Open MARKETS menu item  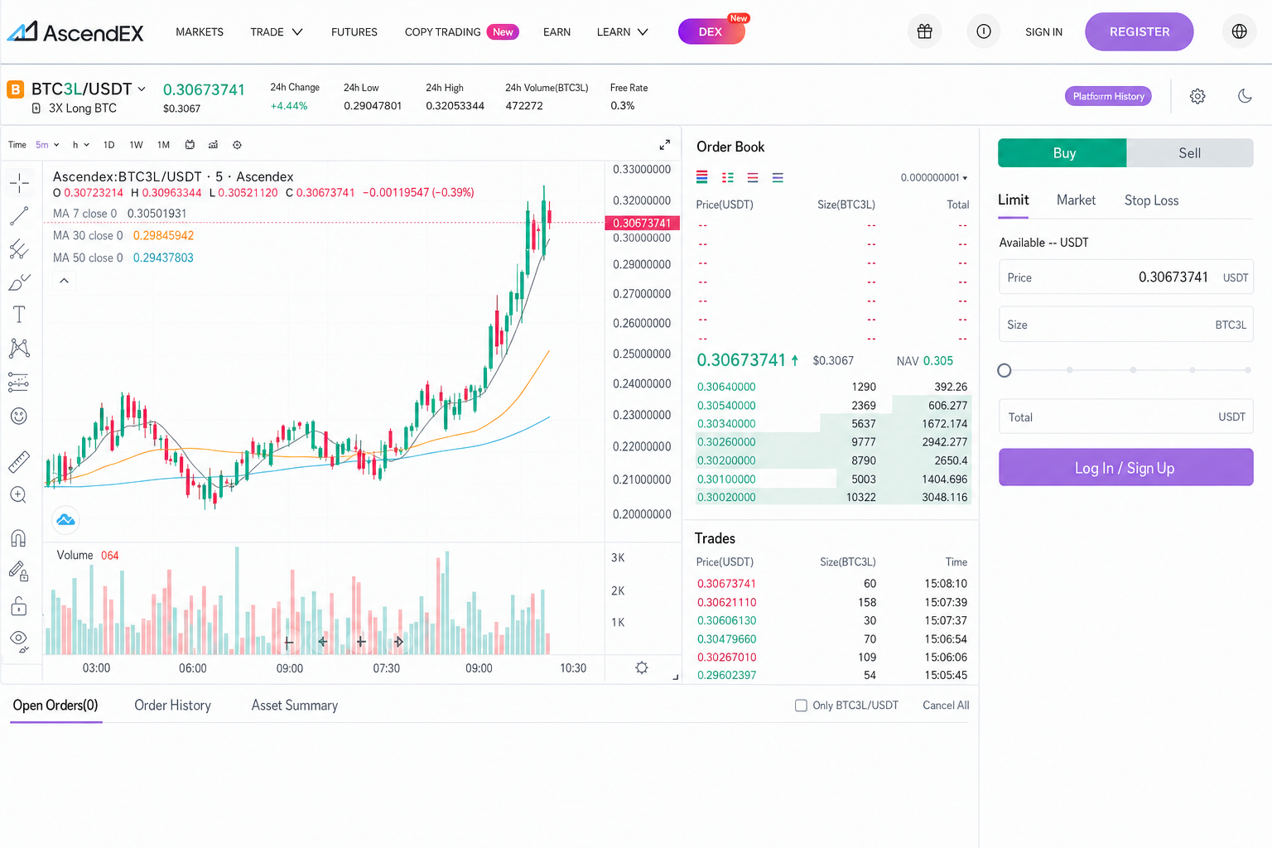point(200,31)
